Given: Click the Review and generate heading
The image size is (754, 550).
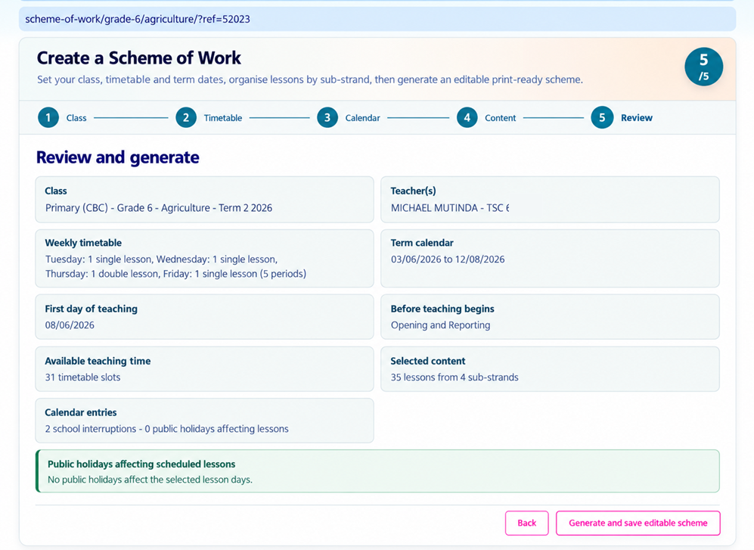Looking at the screenshot, I should tap(117, 157).
